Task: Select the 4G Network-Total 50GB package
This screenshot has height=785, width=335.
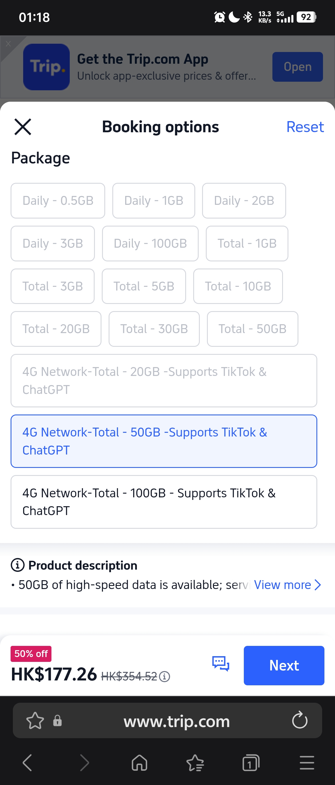Action: click(164, 441)
